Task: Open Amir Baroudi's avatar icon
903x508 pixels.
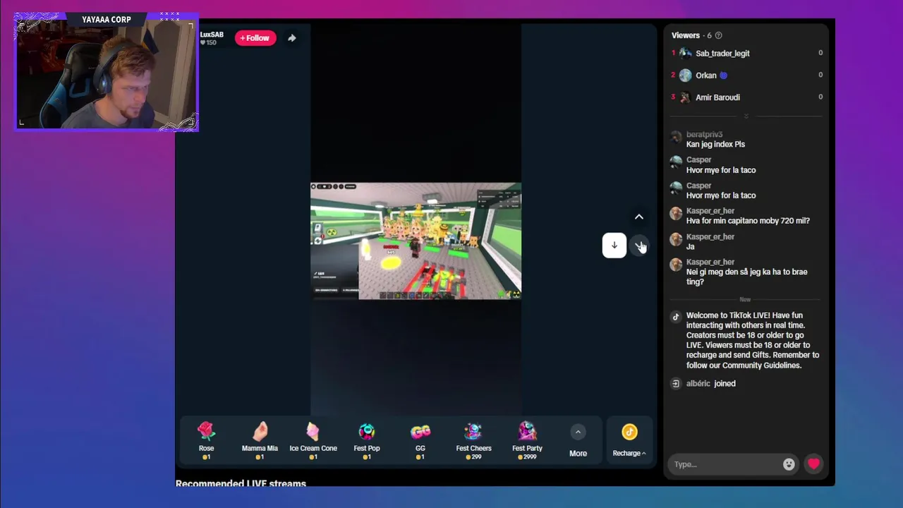Action: 685,97
